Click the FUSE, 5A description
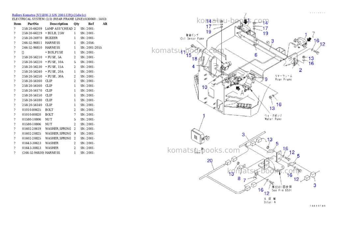This screenshot has height=238, width=337. click(x=53, y=57)
